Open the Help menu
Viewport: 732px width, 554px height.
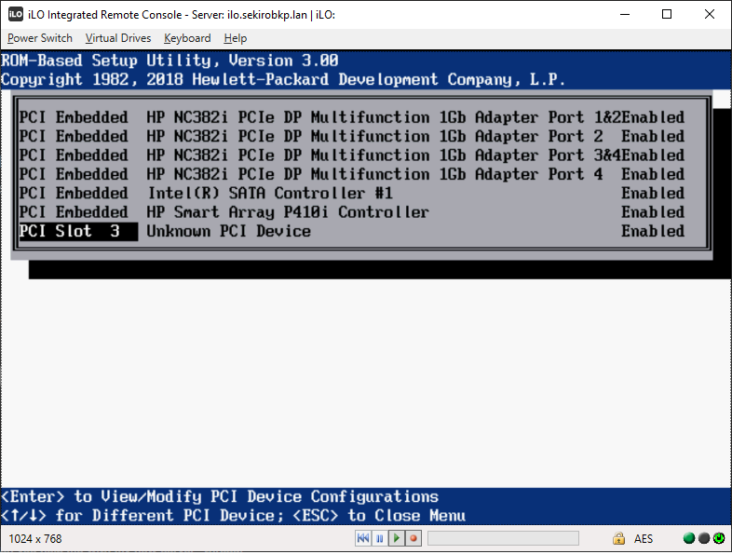236,38
